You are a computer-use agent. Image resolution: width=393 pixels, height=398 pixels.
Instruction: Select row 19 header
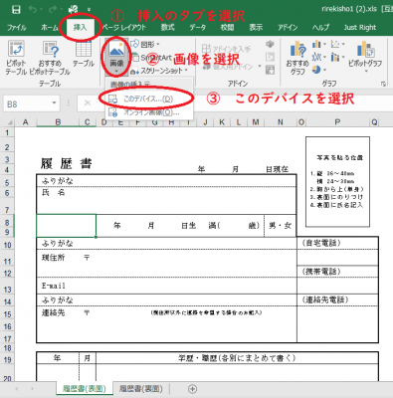(x=7, y=359)
